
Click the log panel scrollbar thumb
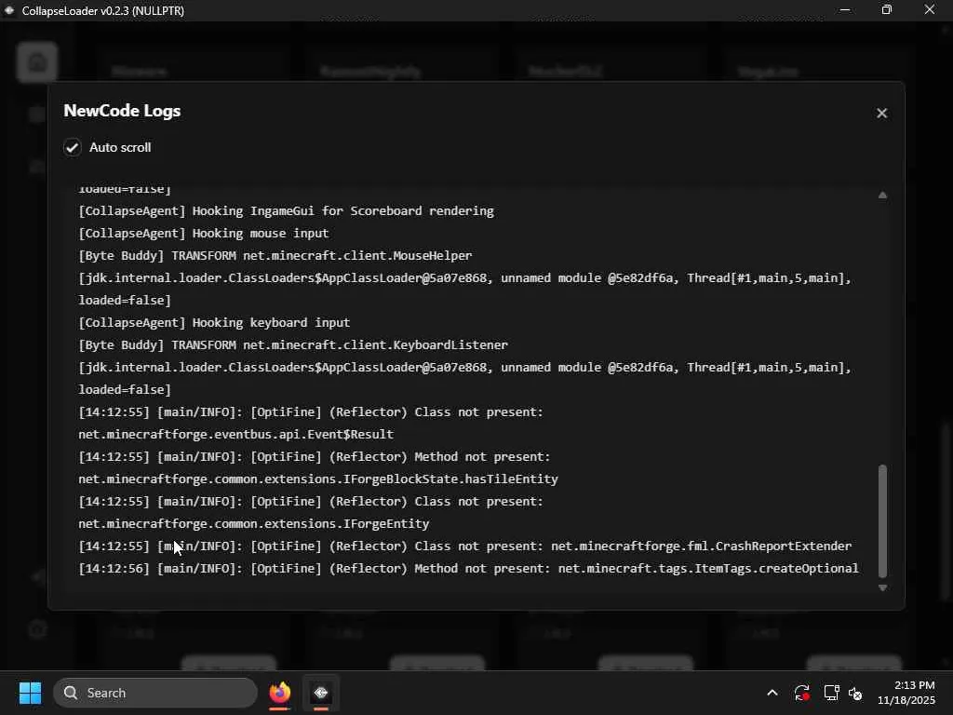point(882,521)
